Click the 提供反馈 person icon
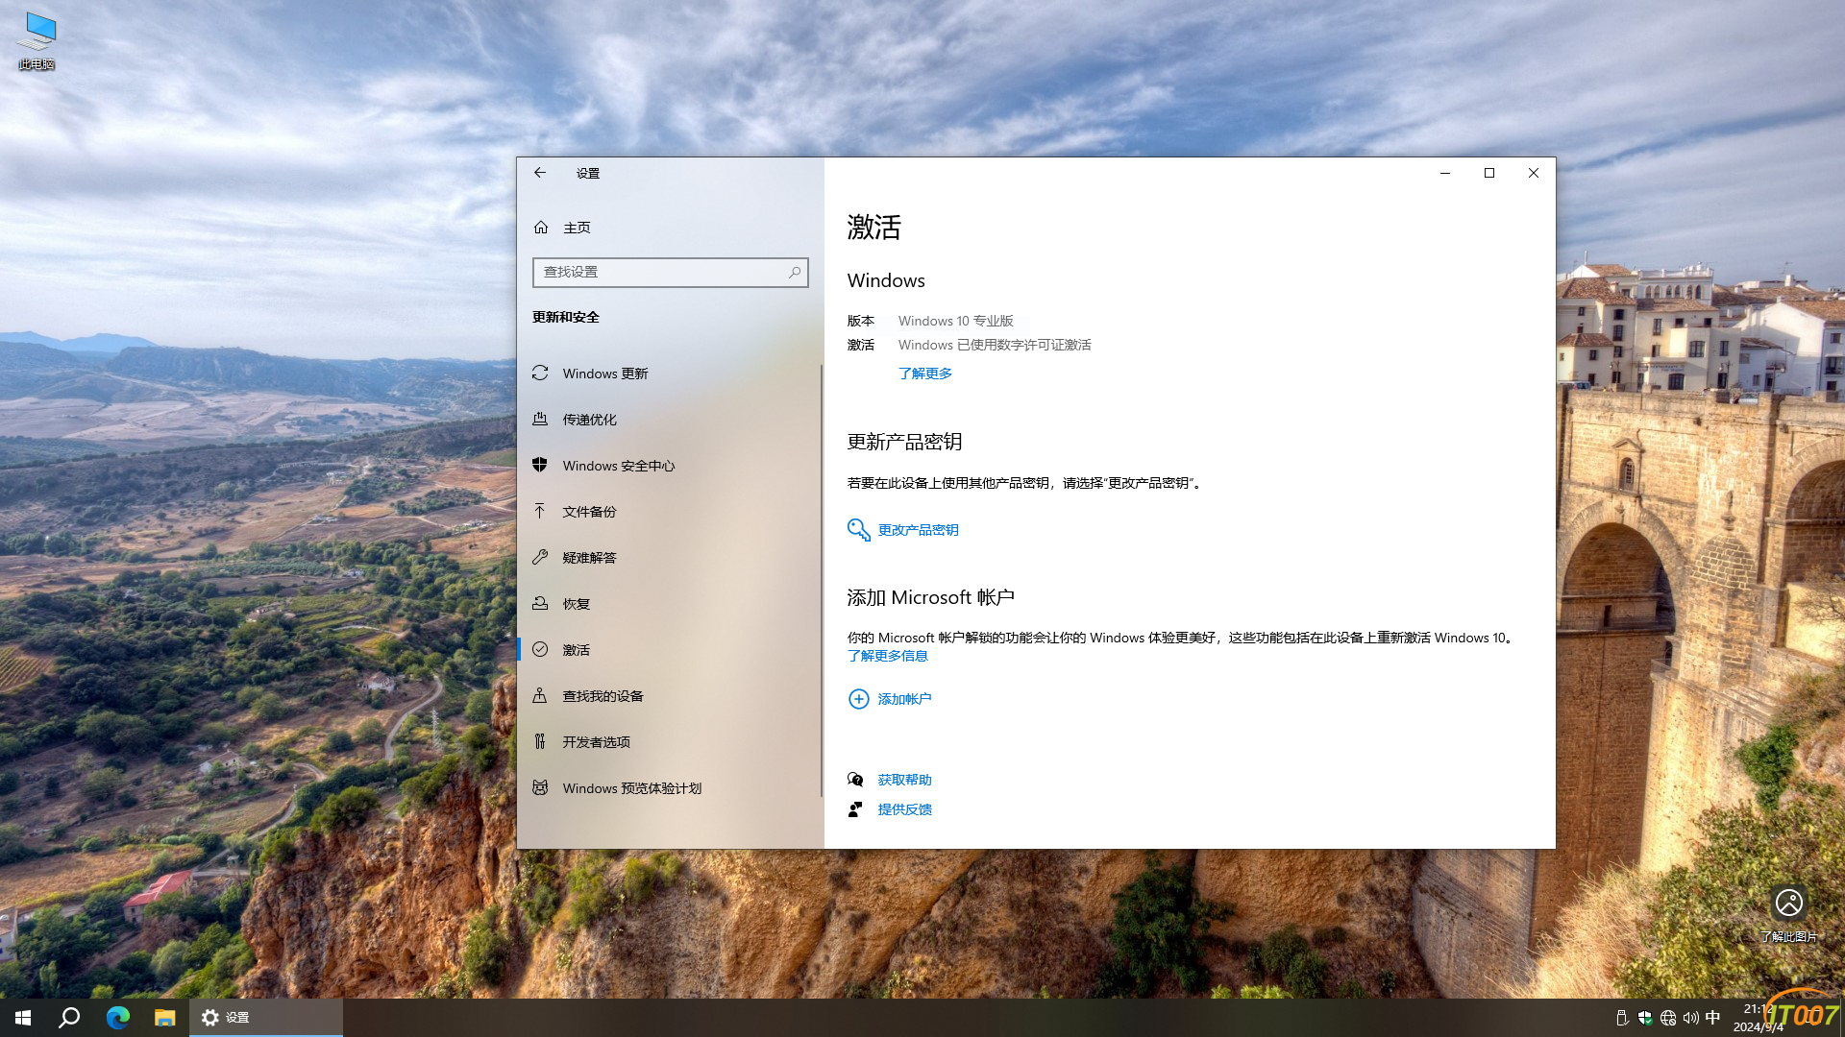 tap(855, 809)
